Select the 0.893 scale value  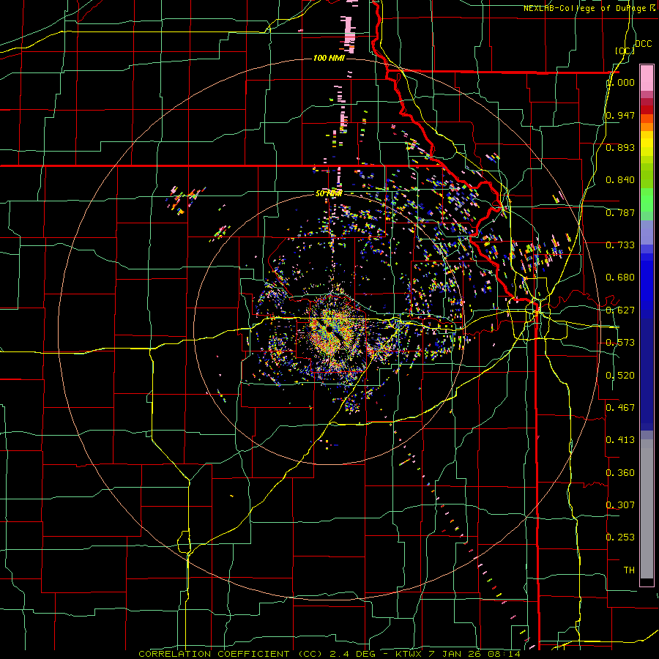(x=620, y=147)
